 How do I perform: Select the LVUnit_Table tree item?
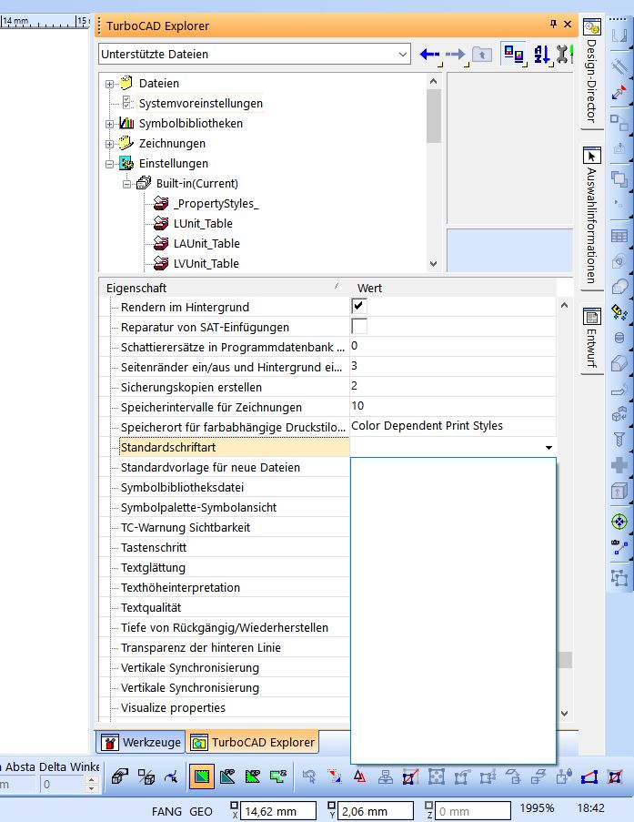206,263
